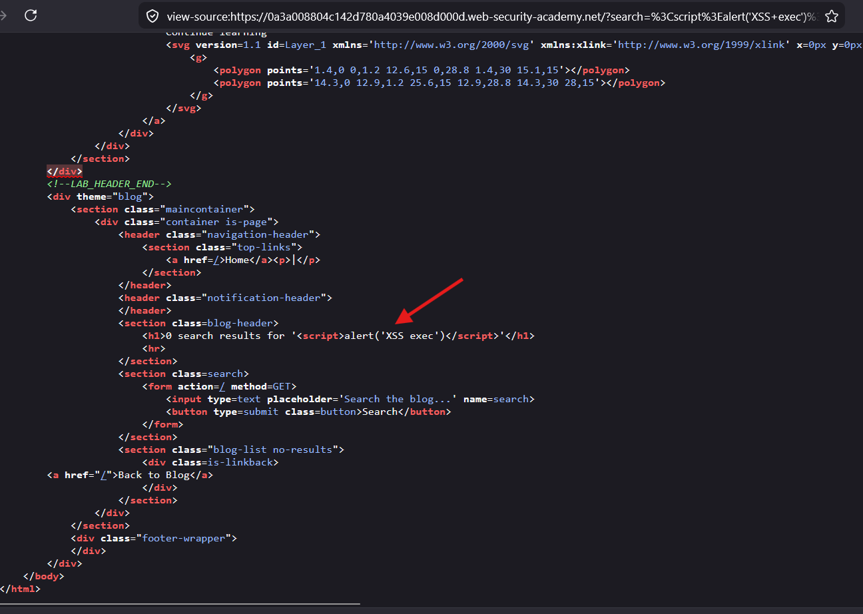Select the alert('XSS exec') payload text
Viewport: 863px width, 614px height.
pyautogui.click(x=395, y=336)
